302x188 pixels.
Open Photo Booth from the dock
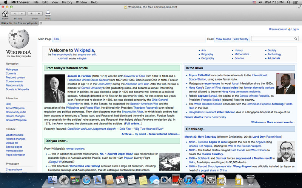177,180
